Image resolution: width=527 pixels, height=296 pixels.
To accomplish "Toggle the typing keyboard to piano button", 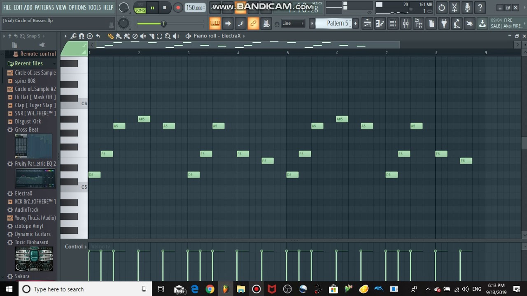I will 215,23.
